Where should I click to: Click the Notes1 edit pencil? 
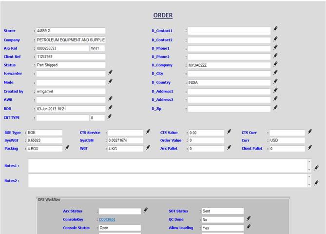point(316,168)
